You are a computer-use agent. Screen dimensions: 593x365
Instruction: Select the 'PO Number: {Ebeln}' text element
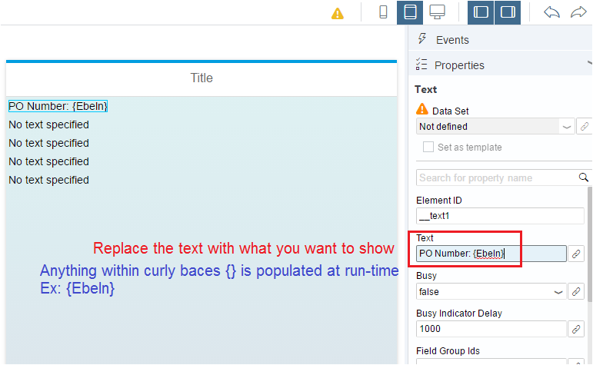[58, 106]
